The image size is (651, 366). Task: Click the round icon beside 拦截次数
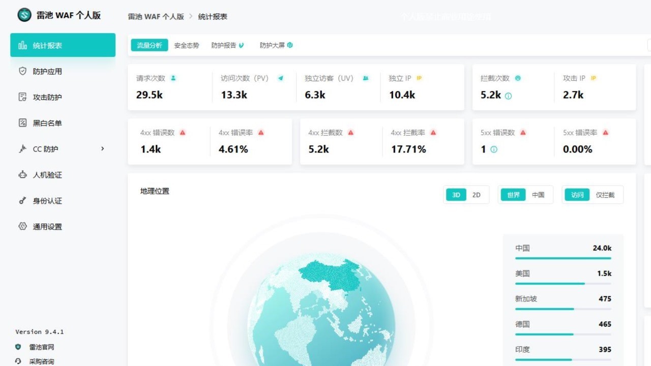518,78
